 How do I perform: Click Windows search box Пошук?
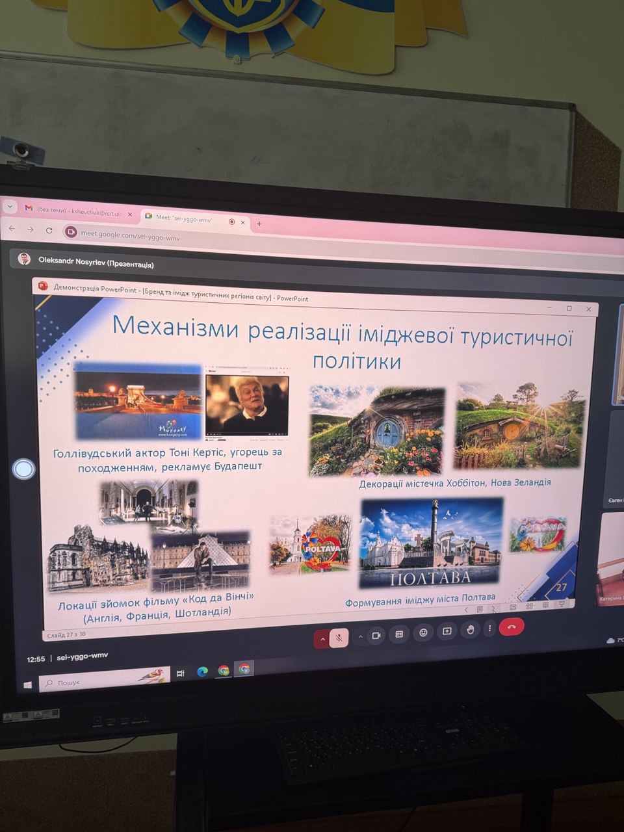tap(104, 680)
